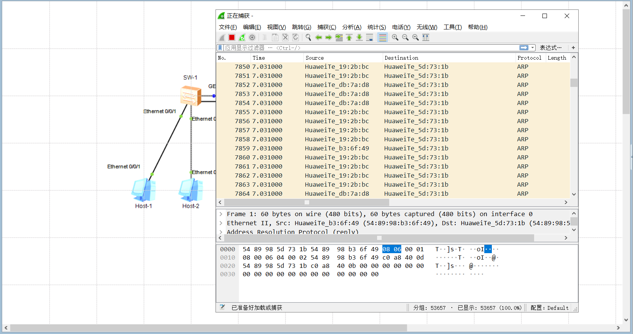The image size is (633, 334).
Task: Zoom out on packet text
Action: [x=405, y=37]
